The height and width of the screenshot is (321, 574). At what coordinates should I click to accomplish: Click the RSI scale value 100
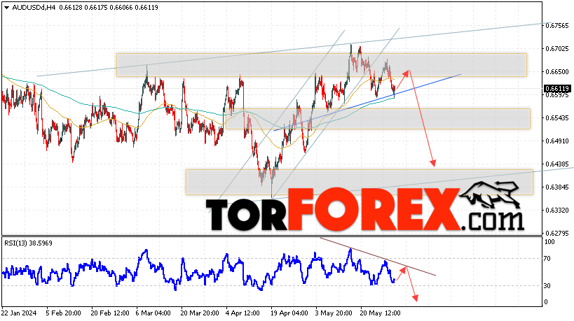(x=549, y=242)
